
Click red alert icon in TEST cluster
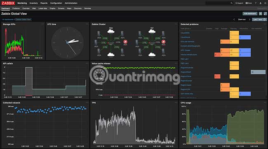tap(164, 42)
